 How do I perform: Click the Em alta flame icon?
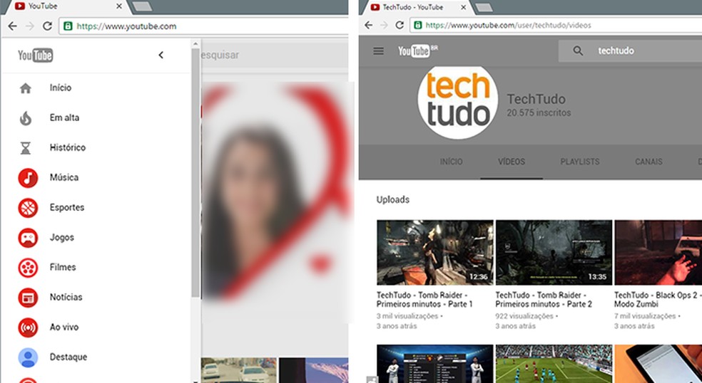point(26,118)
